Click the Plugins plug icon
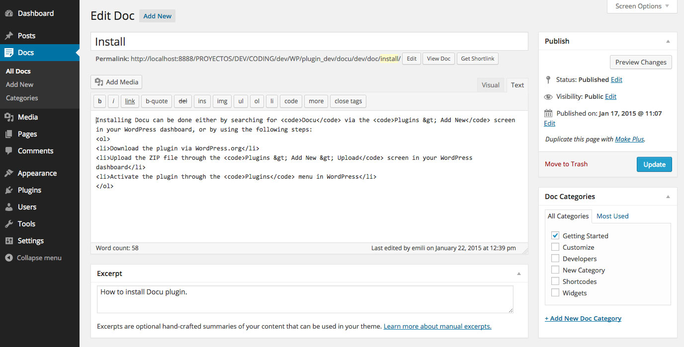This screenshot has height=347, width=684. point(9,190)
